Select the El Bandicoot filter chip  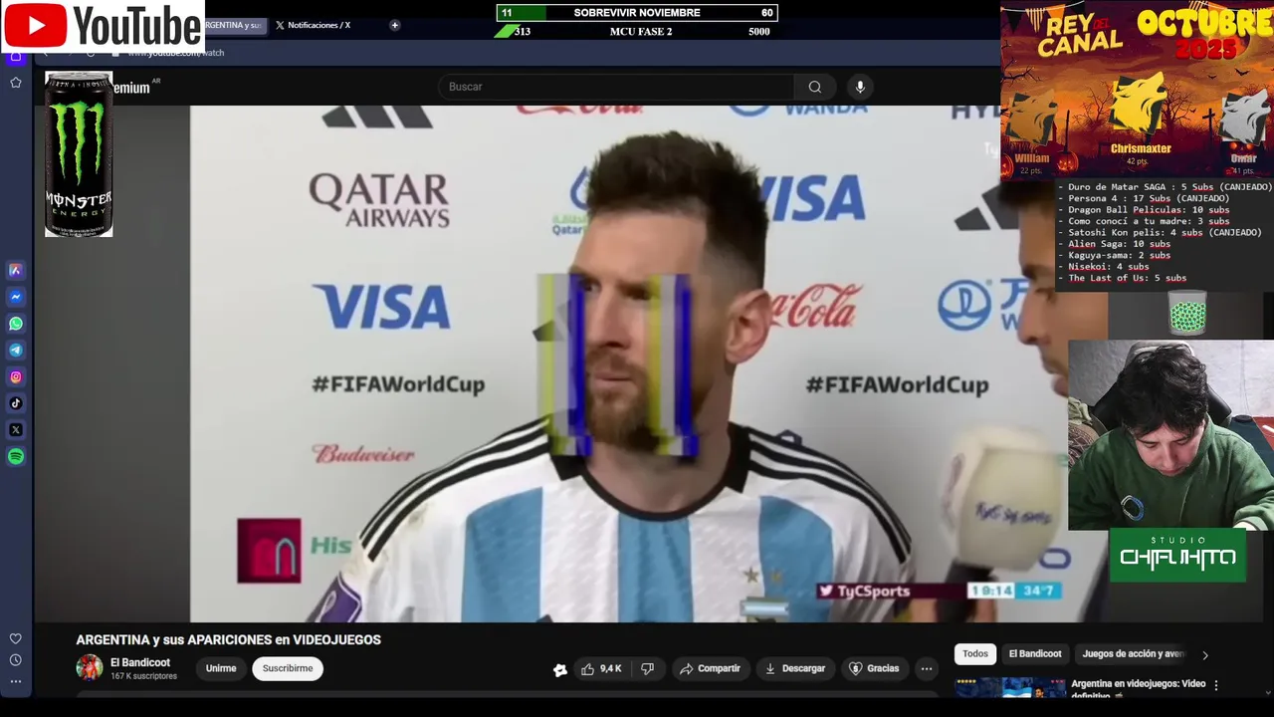click(x=1035, y=653)
